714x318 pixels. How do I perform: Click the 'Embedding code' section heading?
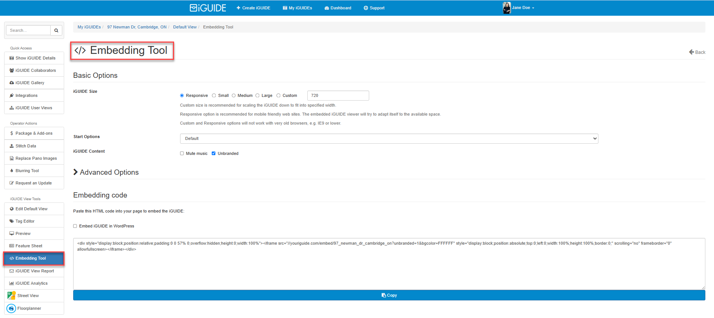pos(100,195)
